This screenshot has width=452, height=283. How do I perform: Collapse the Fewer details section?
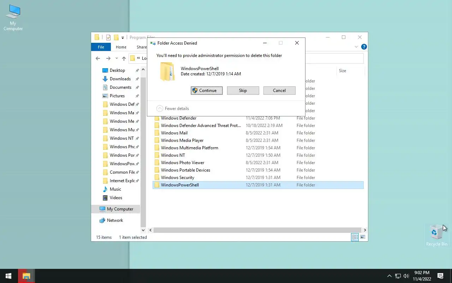[173, 109]
